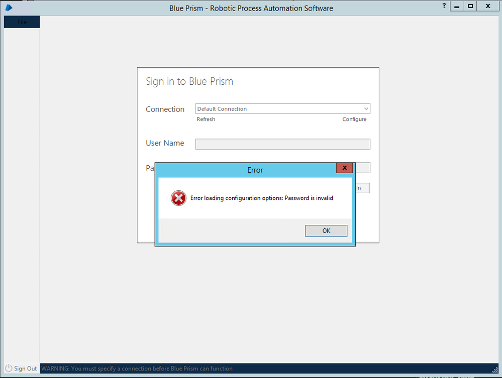The height and width of the screenshot is (378, 502).
Task: Close the Blue Prism main window
Action: point(488,6)
